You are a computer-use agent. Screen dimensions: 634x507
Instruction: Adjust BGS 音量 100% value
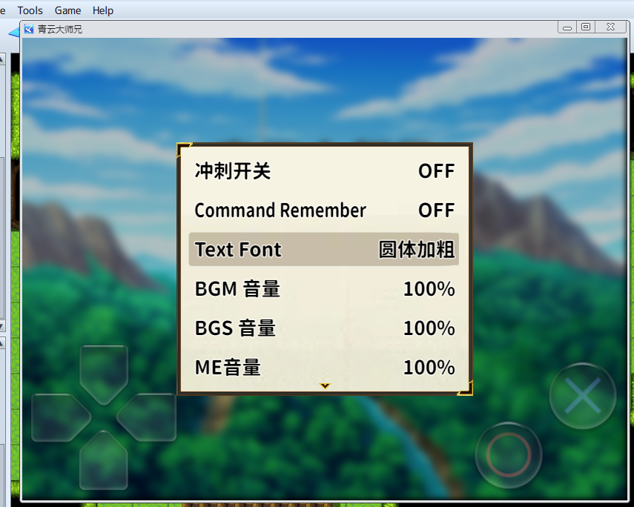[429, 328]
